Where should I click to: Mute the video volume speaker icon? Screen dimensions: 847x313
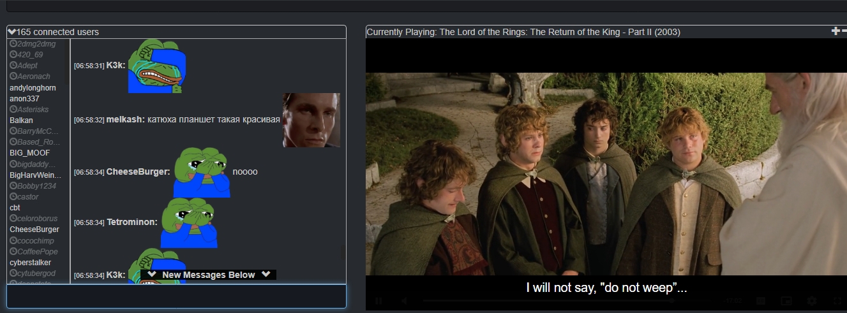[x=404, y=301]
